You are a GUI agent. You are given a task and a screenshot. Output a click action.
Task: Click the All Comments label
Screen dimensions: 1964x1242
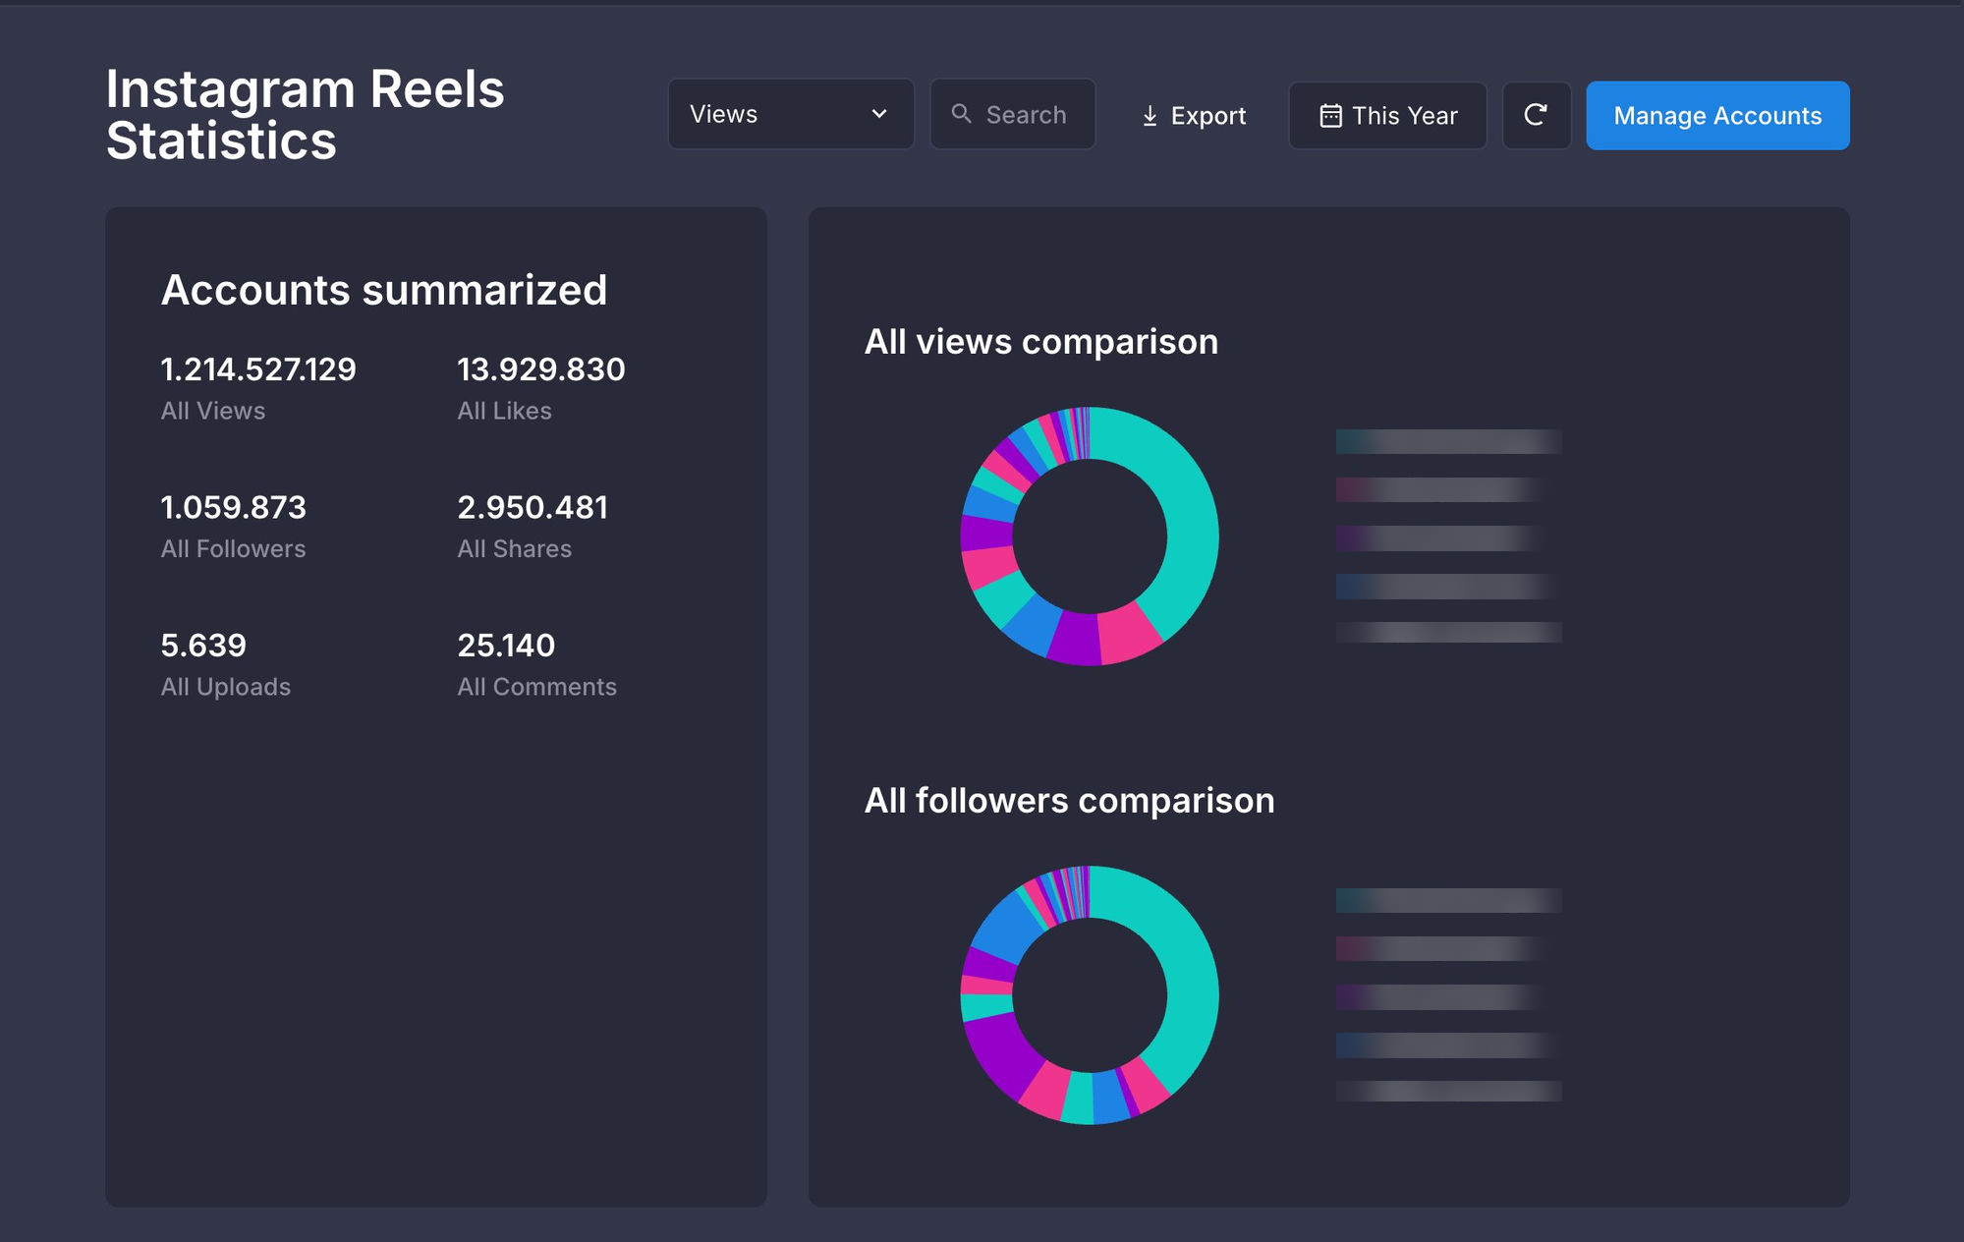point(536,687)
